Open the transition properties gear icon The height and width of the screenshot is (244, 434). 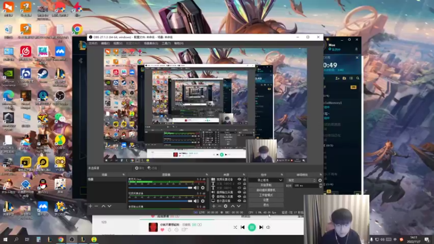pyautogui.click(x=320, y=180)
